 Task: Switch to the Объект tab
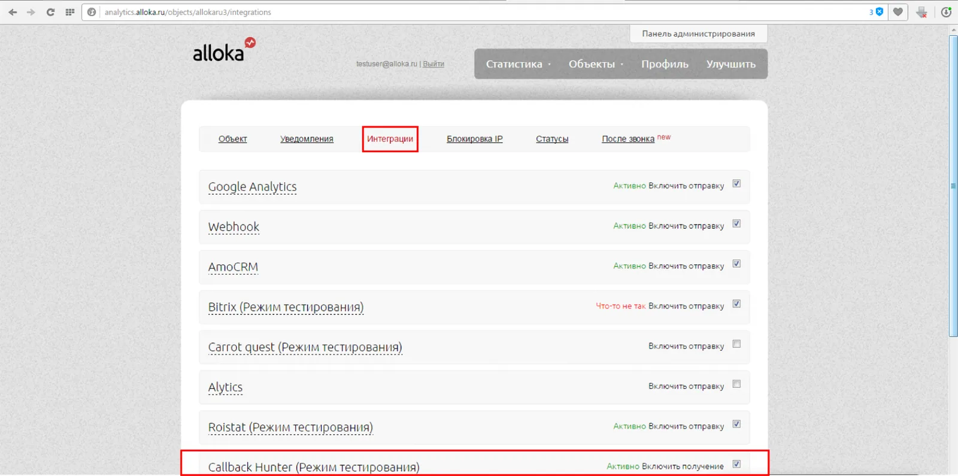click(233, 139)
